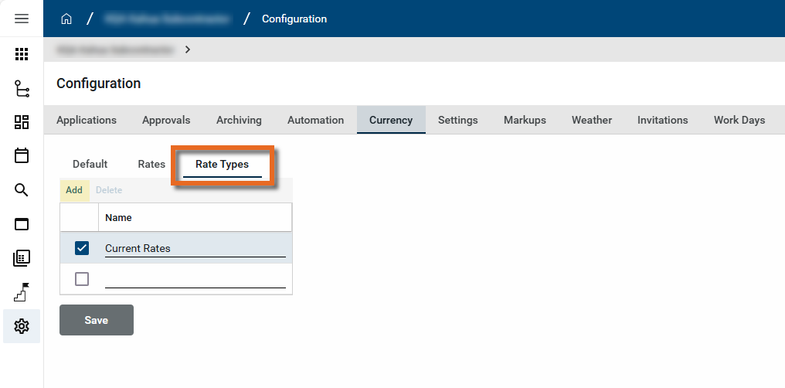Click the Add button above the table
Image resolution: width=785 pixels, height=388 pixels.
[x=74, y=190]
